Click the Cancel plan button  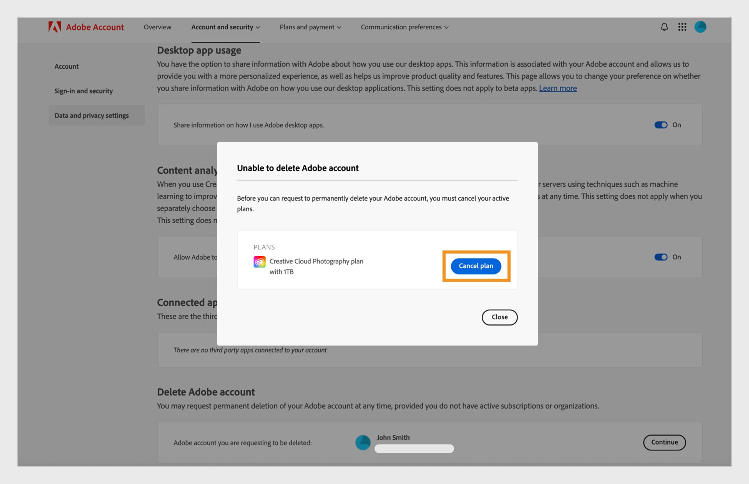tap(476, 266)
